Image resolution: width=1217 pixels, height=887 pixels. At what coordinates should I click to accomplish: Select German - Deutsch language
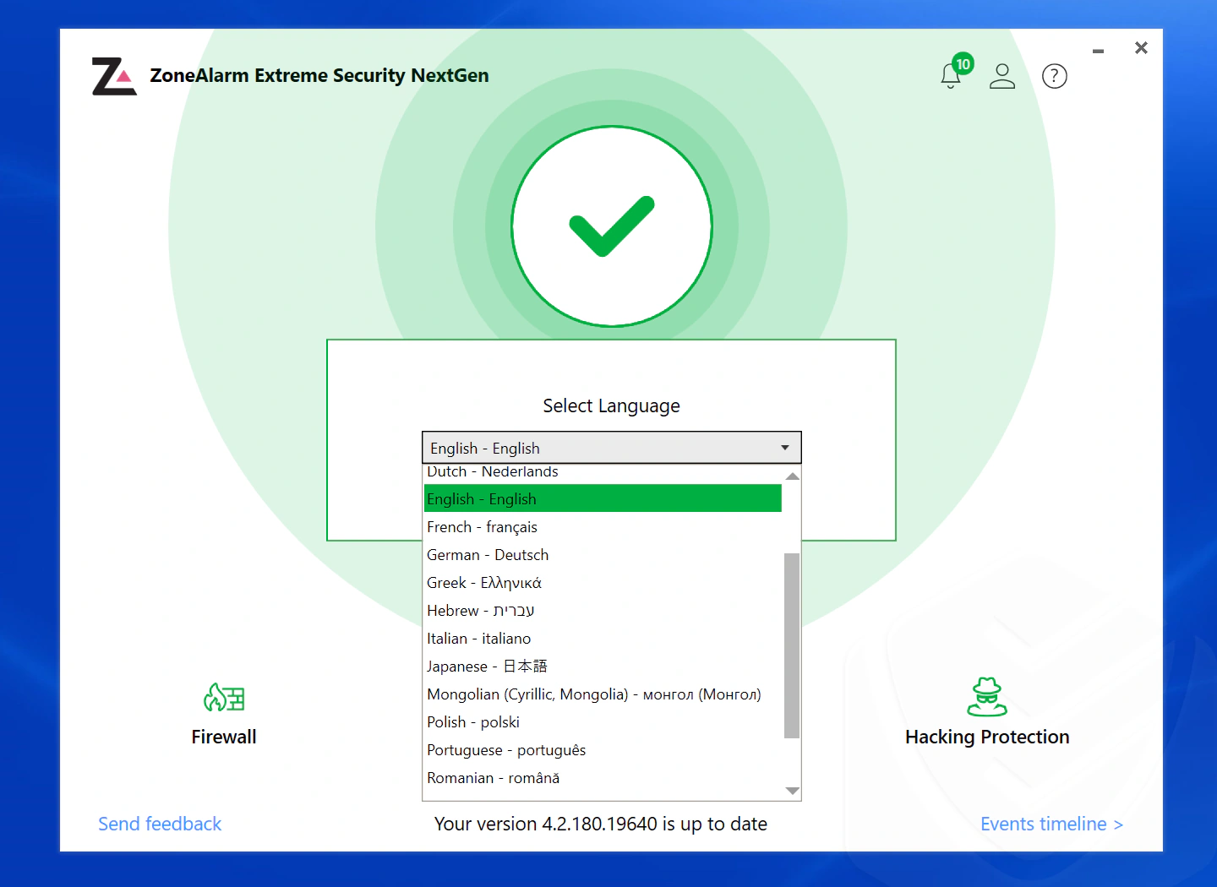coord(603,555)
